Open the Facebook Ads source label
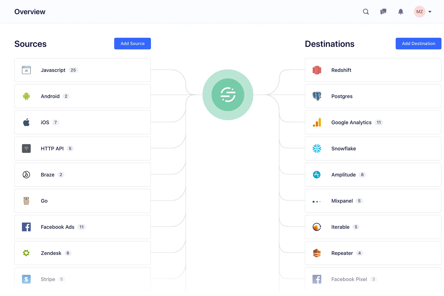This screenshot has height=296, width=444. (57, 227)
